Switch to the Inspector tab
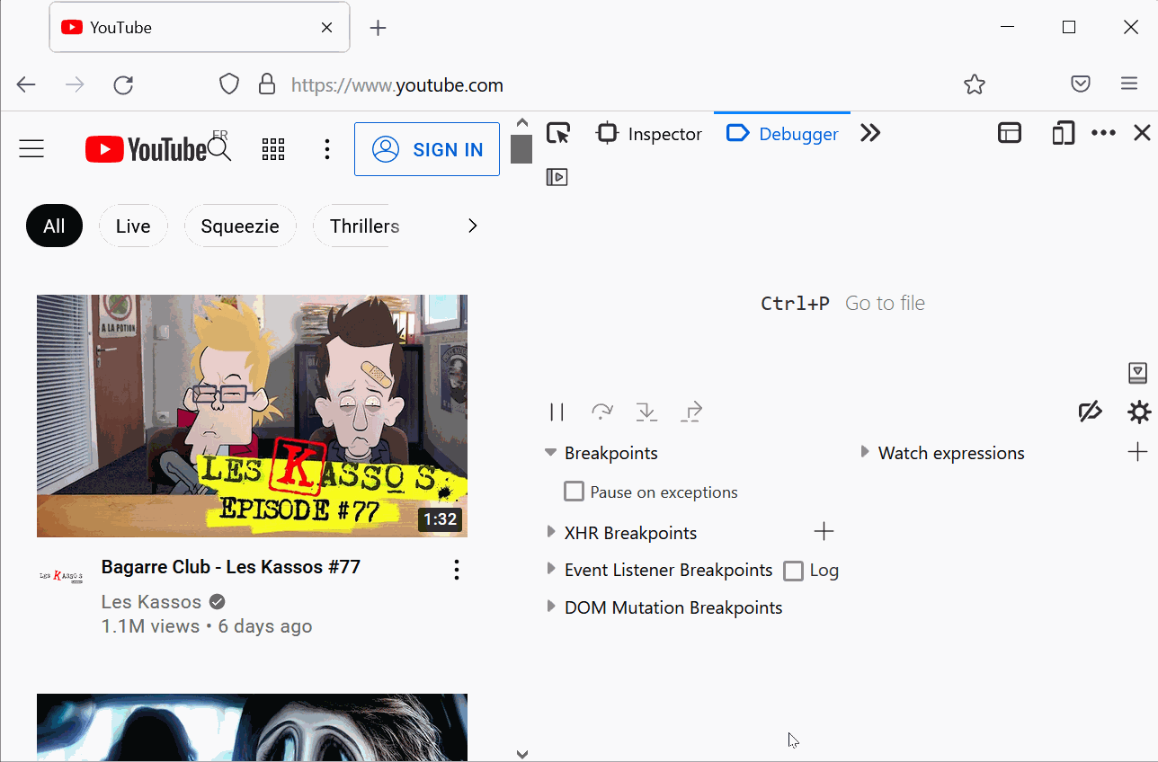The width and height of the screenshot is (1158, 762). [x=649, y=134]
